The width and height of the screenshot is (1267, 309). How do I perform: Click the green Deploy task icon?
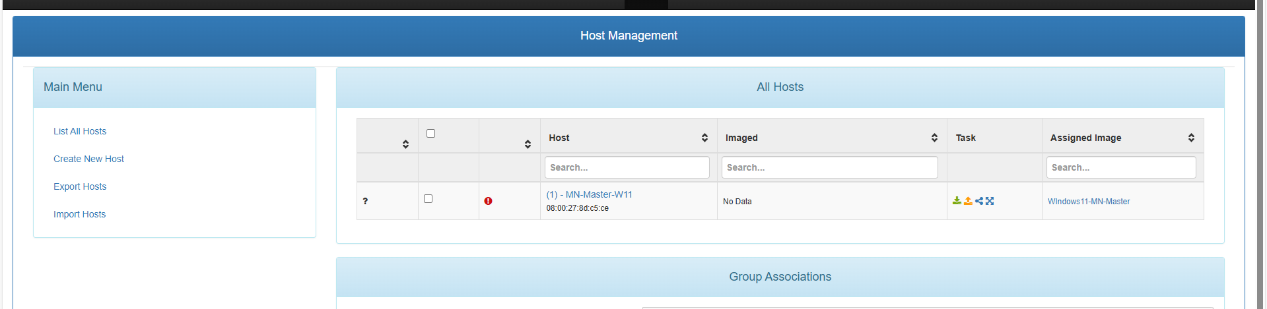(957, 201)
